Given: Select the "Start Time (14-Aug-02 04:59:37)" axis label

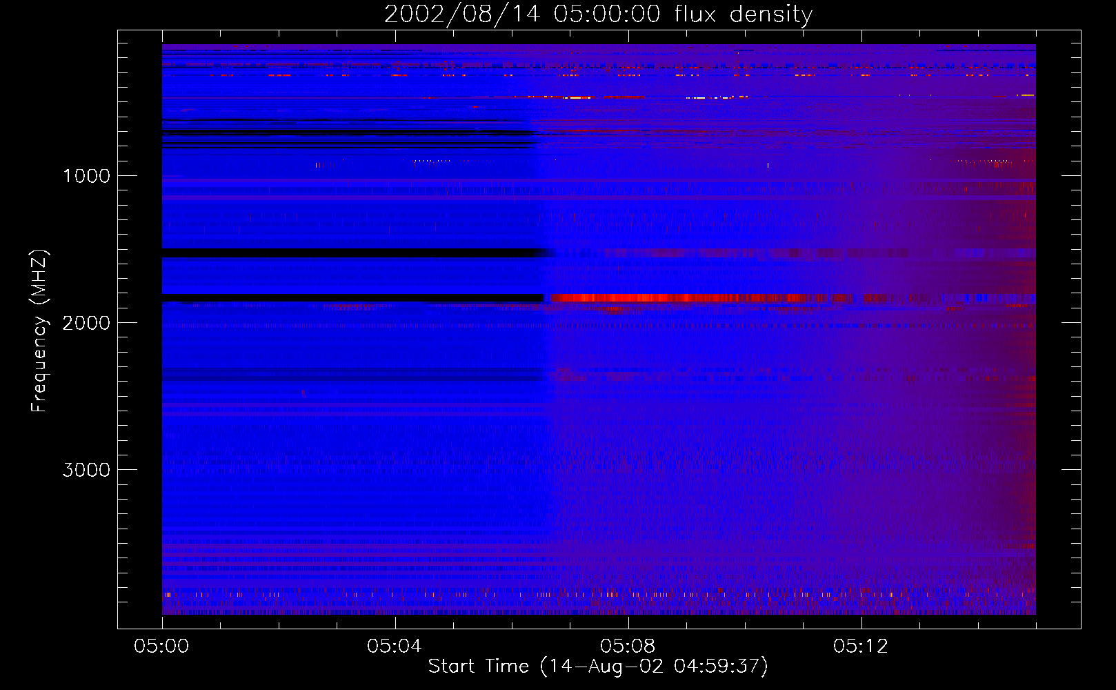Looking at the screenshot, I should (598, 667).
